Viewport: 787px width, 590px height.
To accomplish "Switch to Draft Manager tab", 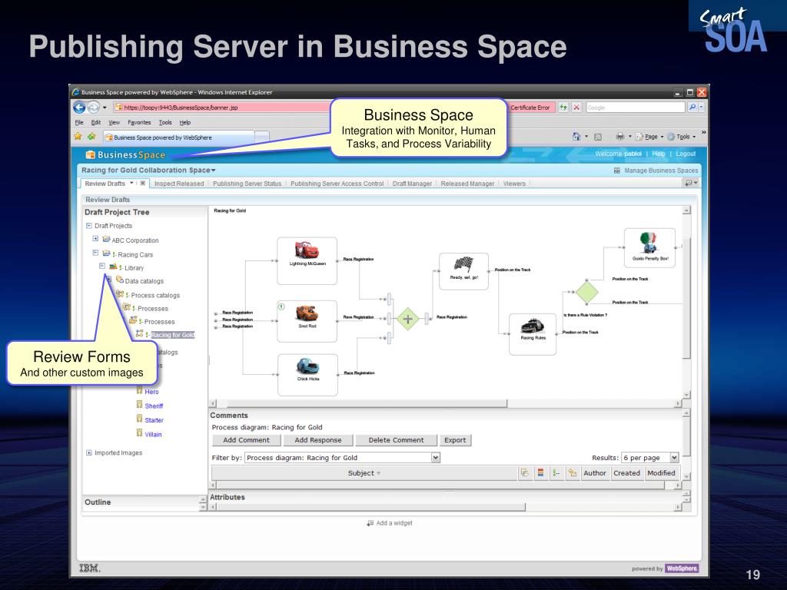I will pyautogui.click(x=412, y=184).
